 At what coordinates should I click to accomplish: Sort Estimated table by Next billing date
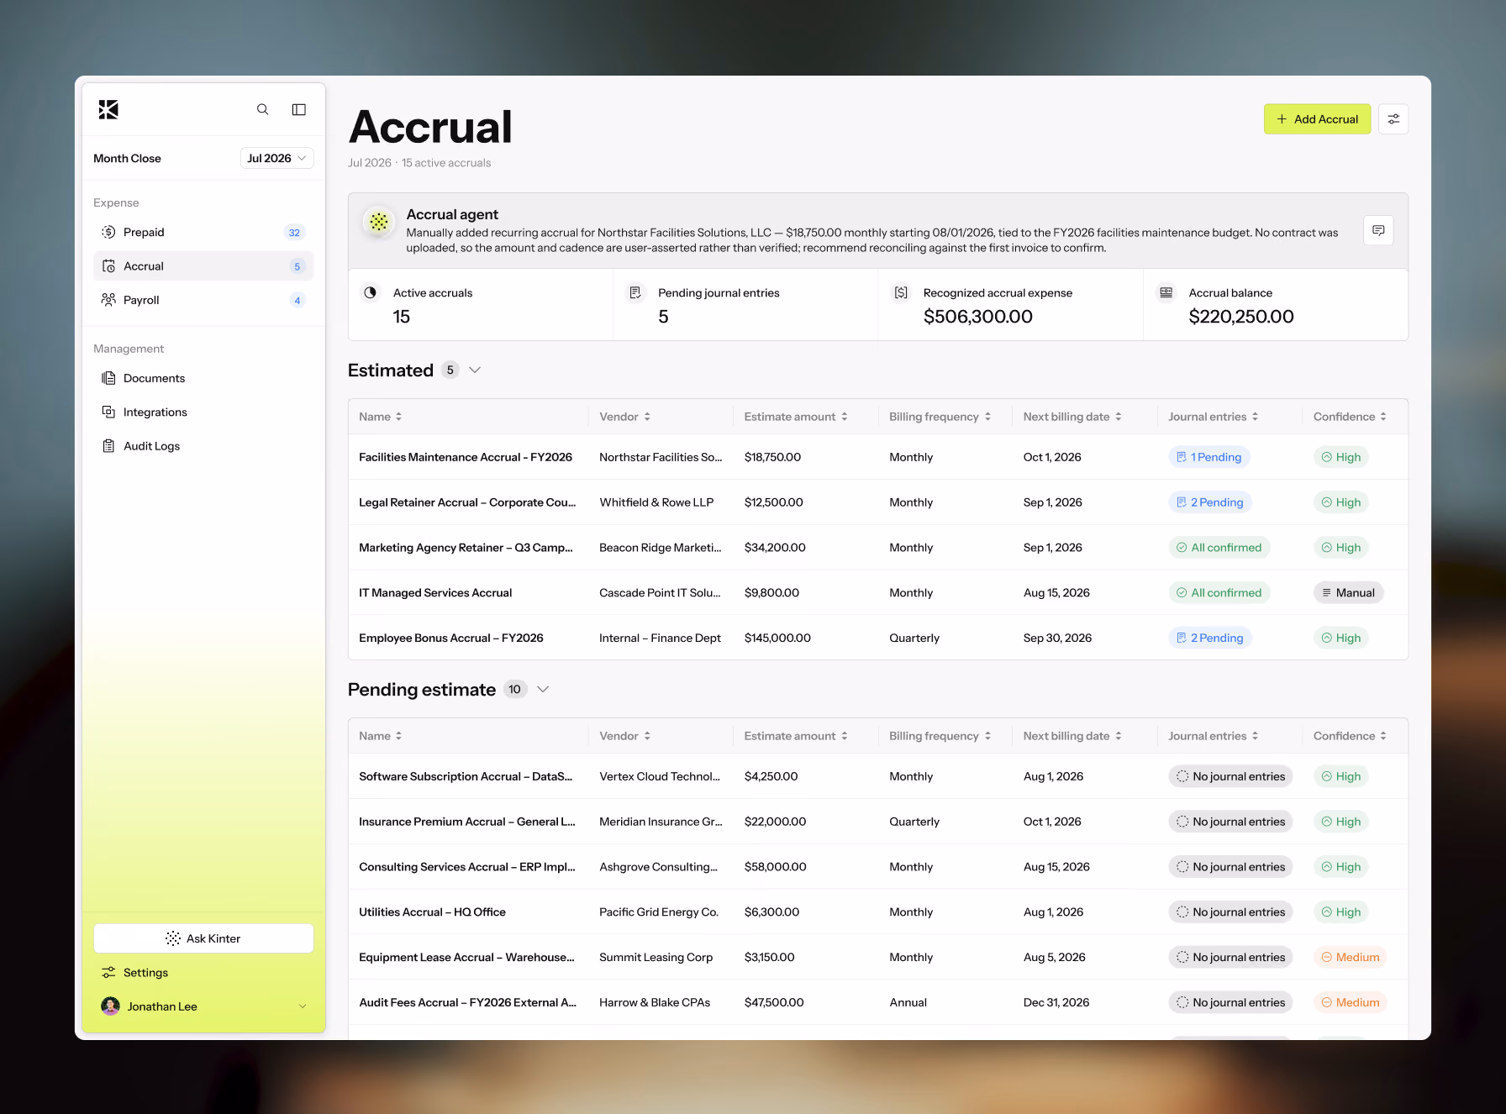[x=1119, y=417]
